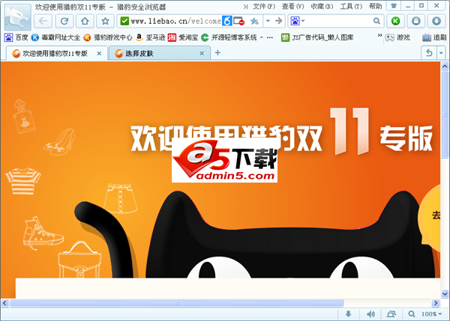Click the horizontal scrollbar thumb
The height and width of the screenshot is (321, 450).
176,303
